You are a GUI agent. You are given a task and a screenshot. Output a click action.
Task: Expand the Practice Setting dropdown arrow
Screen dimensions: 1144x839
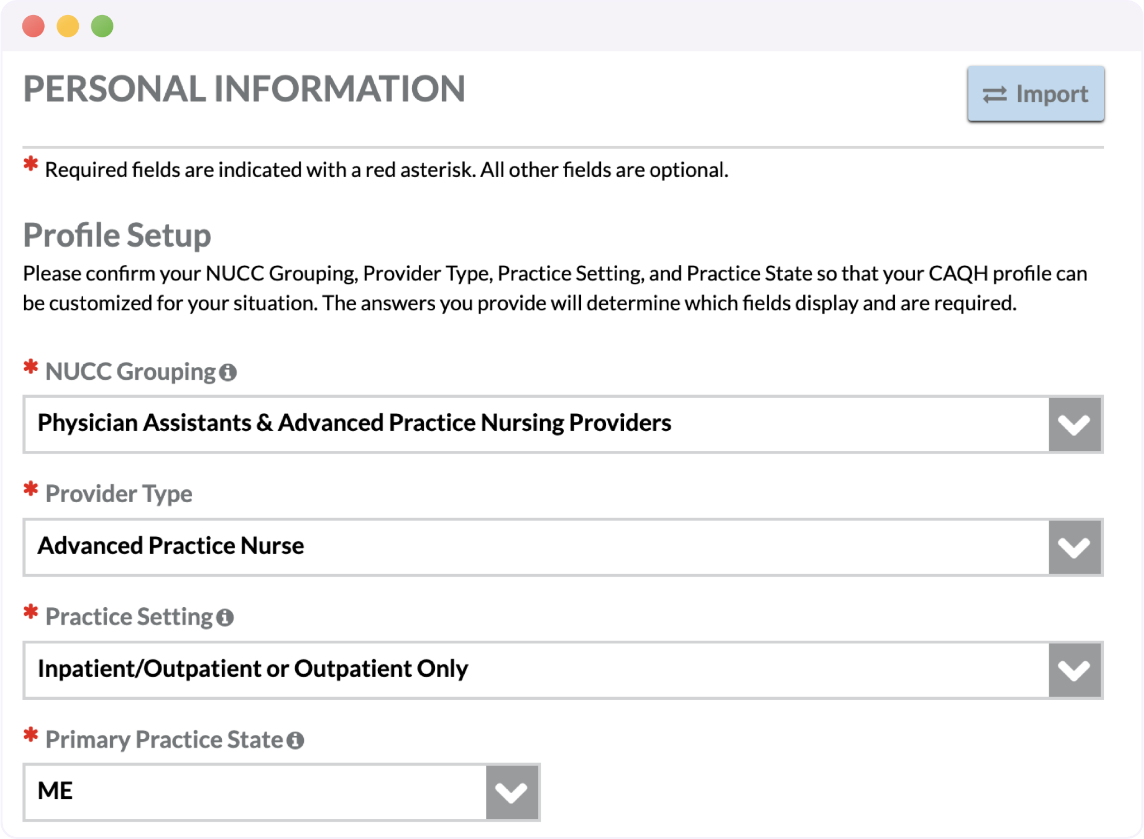click(1074, 670)
